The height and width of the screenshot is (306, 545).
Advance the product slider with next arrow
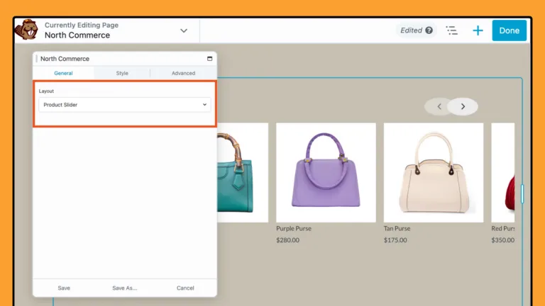(463, 107)
